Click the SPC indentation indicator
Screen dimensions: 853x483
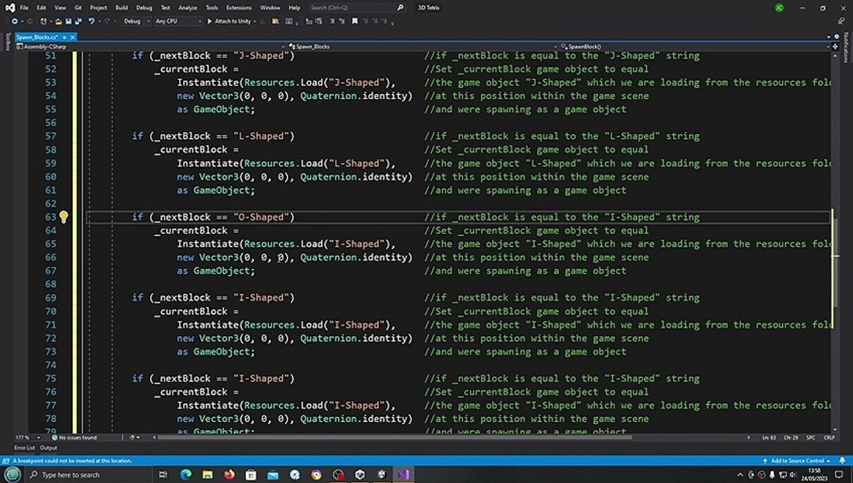pyautogui.click(x=811, y=437)
